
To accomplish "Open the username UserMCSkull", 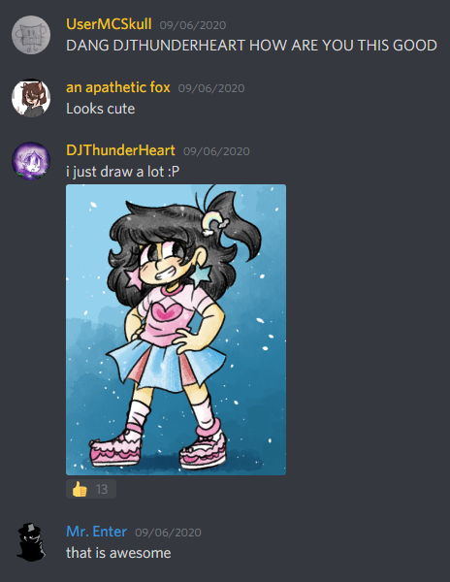I will click(109, 24).
